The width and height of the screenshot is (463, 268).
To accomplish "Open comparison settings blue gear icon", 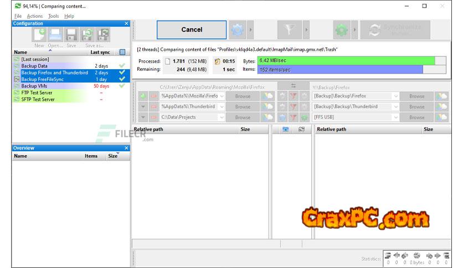I will pyautogui.click(x=238, y=30).
